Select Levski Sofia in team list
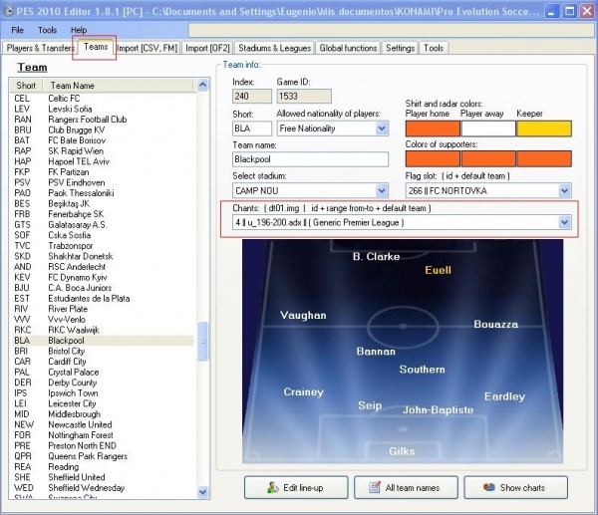The width and height of the screenshot is (598, 515). tap(103, 109)
